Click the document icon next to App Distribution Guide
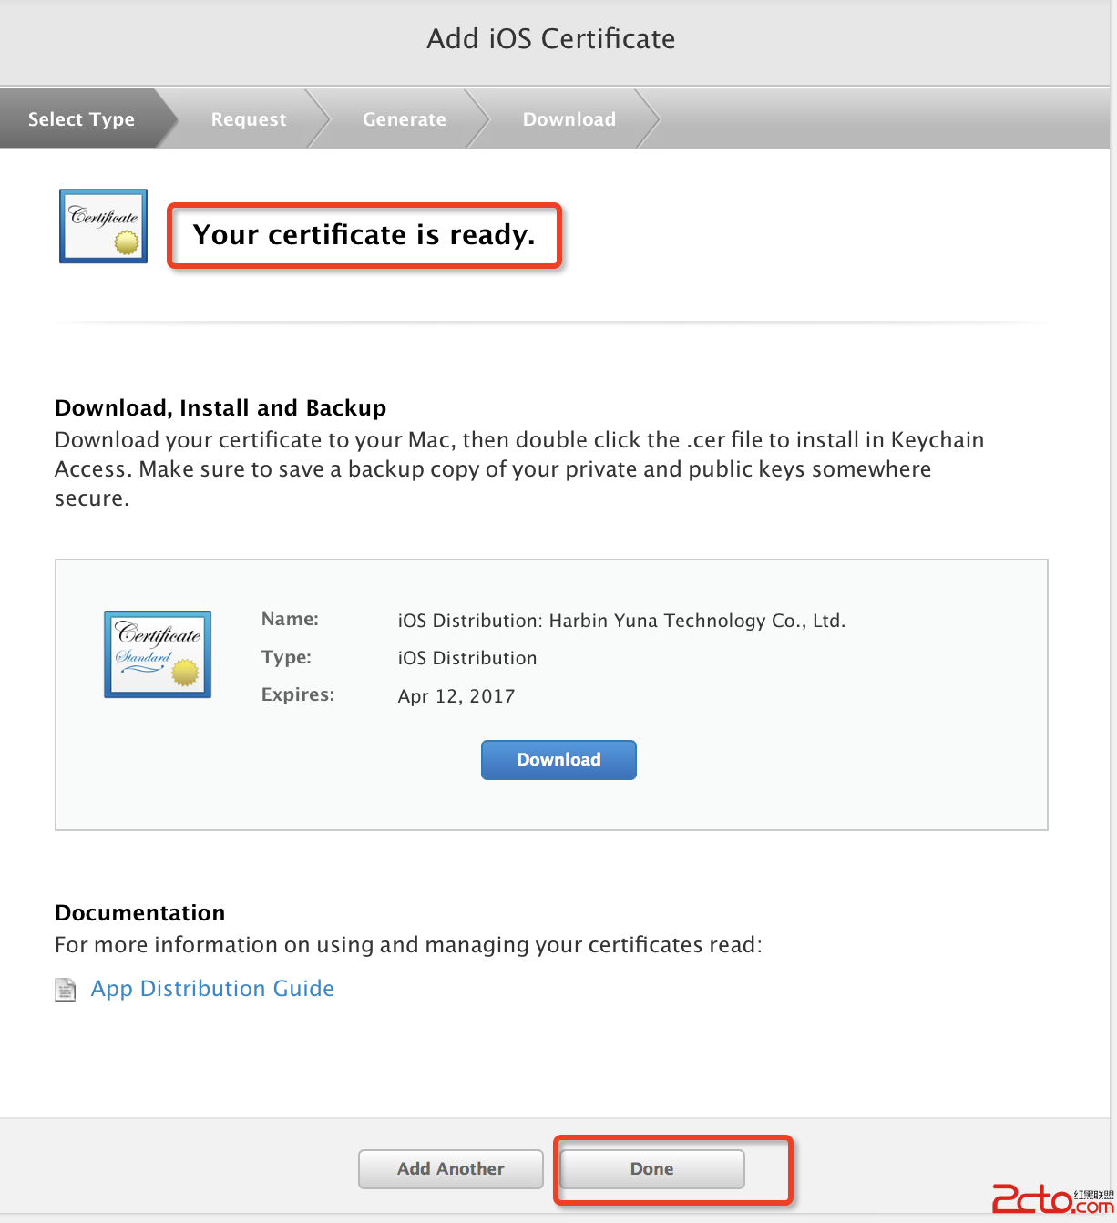 point(66,989)
